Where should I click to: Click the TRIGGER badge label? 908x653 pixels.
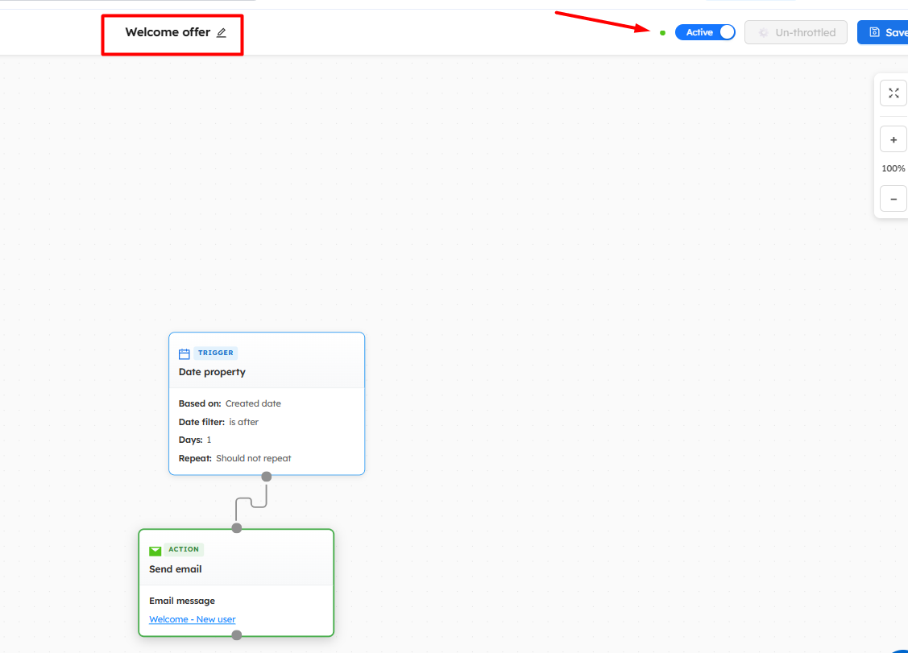[215, 353]
